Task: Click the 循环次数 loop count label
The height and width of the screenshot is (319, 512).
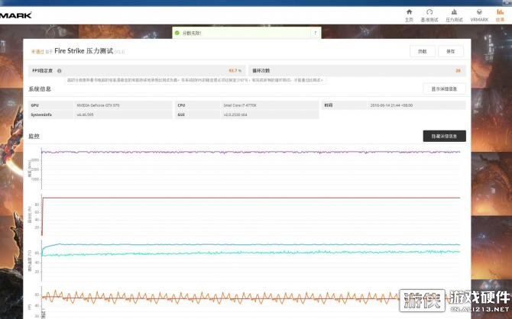Action: pyautogui.click(x=261, y=70)
